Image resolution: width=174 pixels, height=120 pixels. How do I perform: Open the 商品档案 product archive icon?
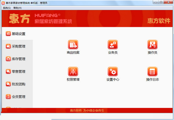coord(73,44)
